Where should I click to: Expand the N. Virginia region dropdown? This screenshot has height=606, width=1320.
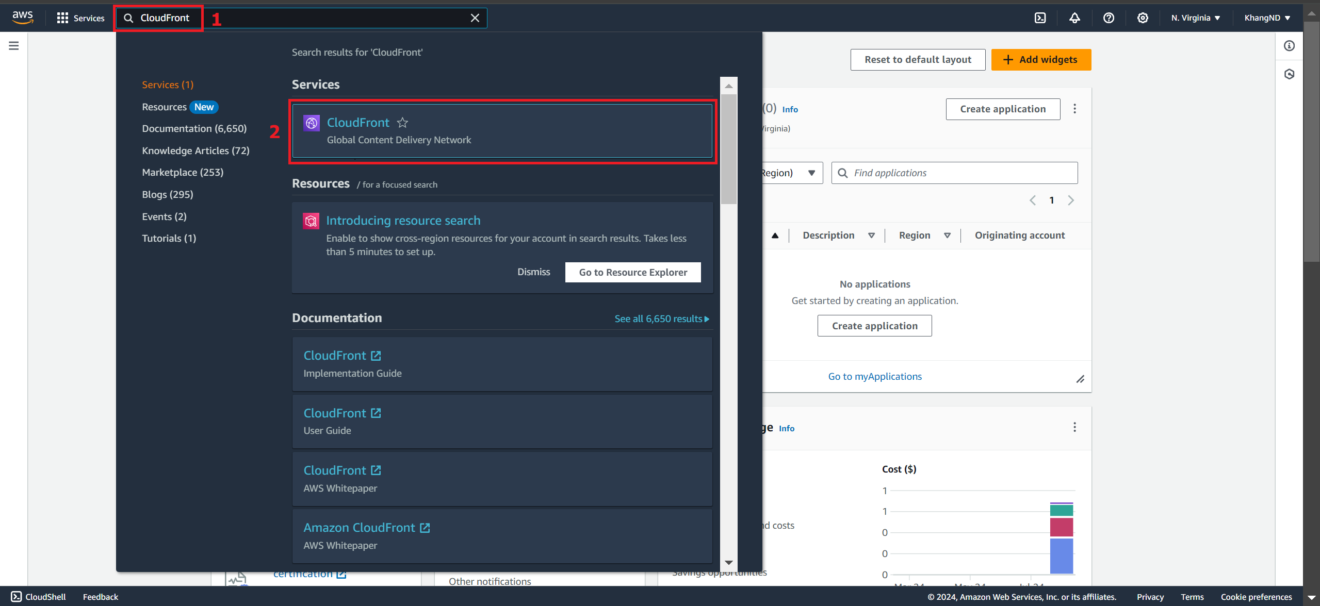point(1195,18)
